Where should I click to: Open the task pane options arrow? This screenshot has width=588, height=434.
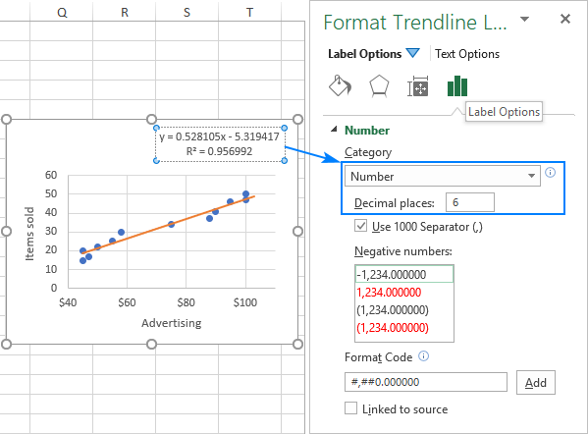525,19
